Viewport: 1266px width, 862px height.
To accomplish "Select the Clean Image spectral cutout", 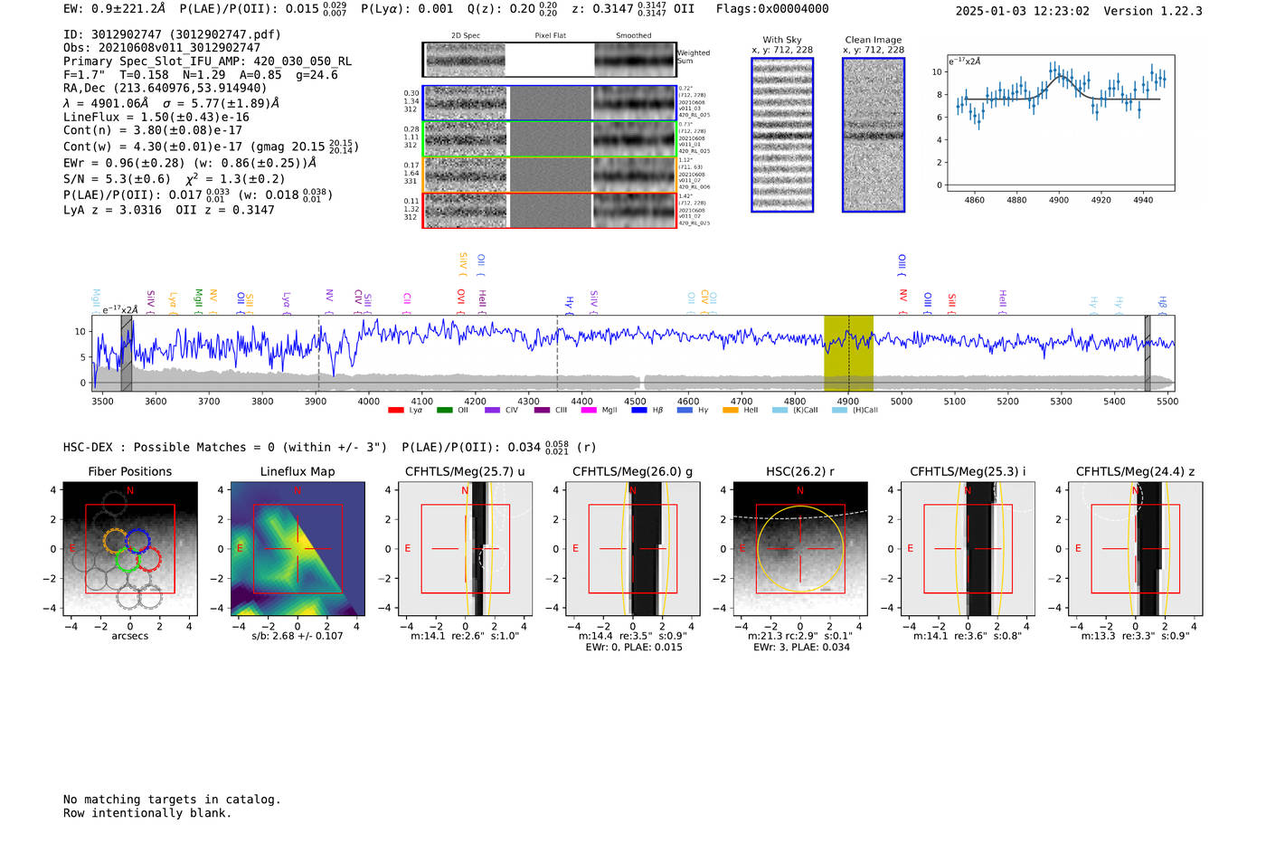I will (x=874, y=135).
